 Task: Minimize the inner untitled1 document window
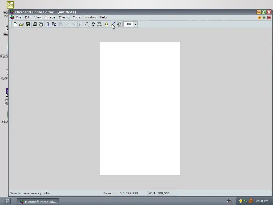click(259, 17)
